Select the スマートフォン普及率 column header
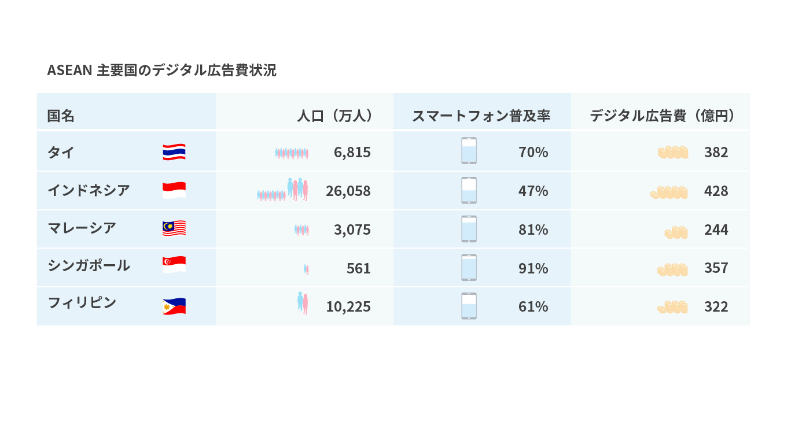 481,116
